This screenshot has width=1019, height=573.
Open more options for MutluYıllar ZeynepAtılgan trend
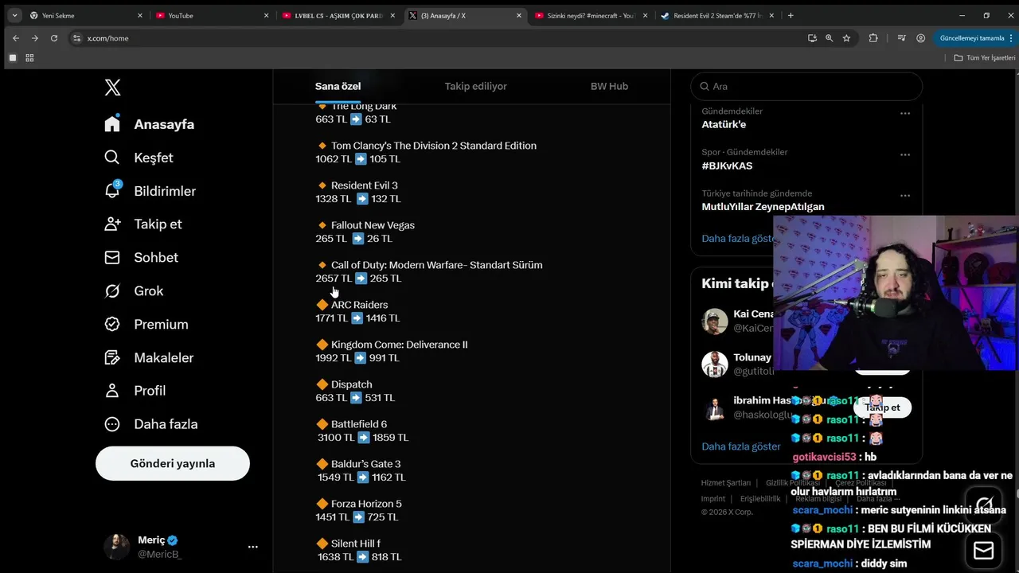905,195
